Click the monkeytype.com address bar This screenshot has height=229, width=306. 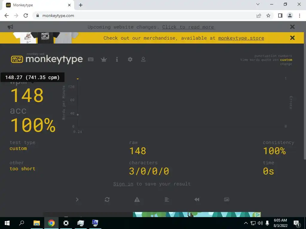click(x=144, y=16)
